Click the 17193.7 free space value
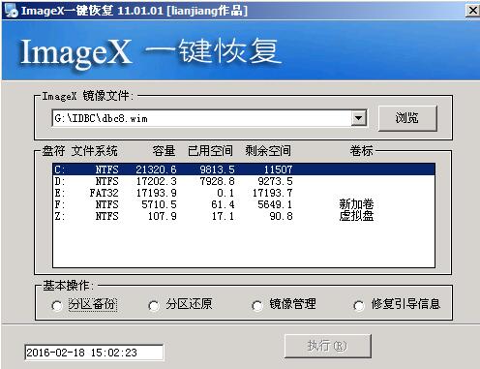 click(x=273, y=193)
